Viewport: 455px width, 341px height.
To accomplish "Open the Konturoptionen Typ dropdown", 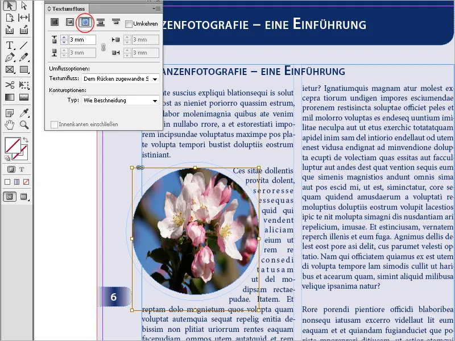I will 155,100.
